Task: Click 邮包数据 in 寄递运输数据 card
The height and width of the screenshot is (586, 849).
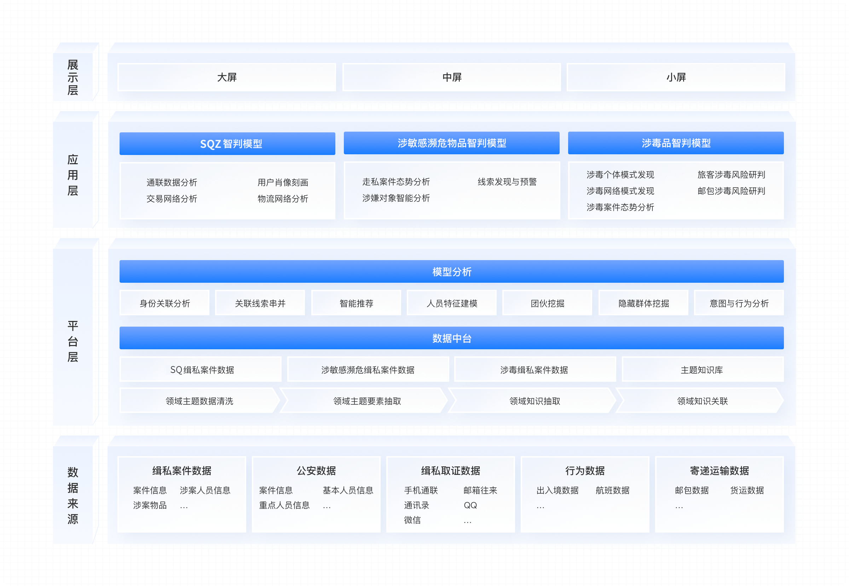Action: 692,490
